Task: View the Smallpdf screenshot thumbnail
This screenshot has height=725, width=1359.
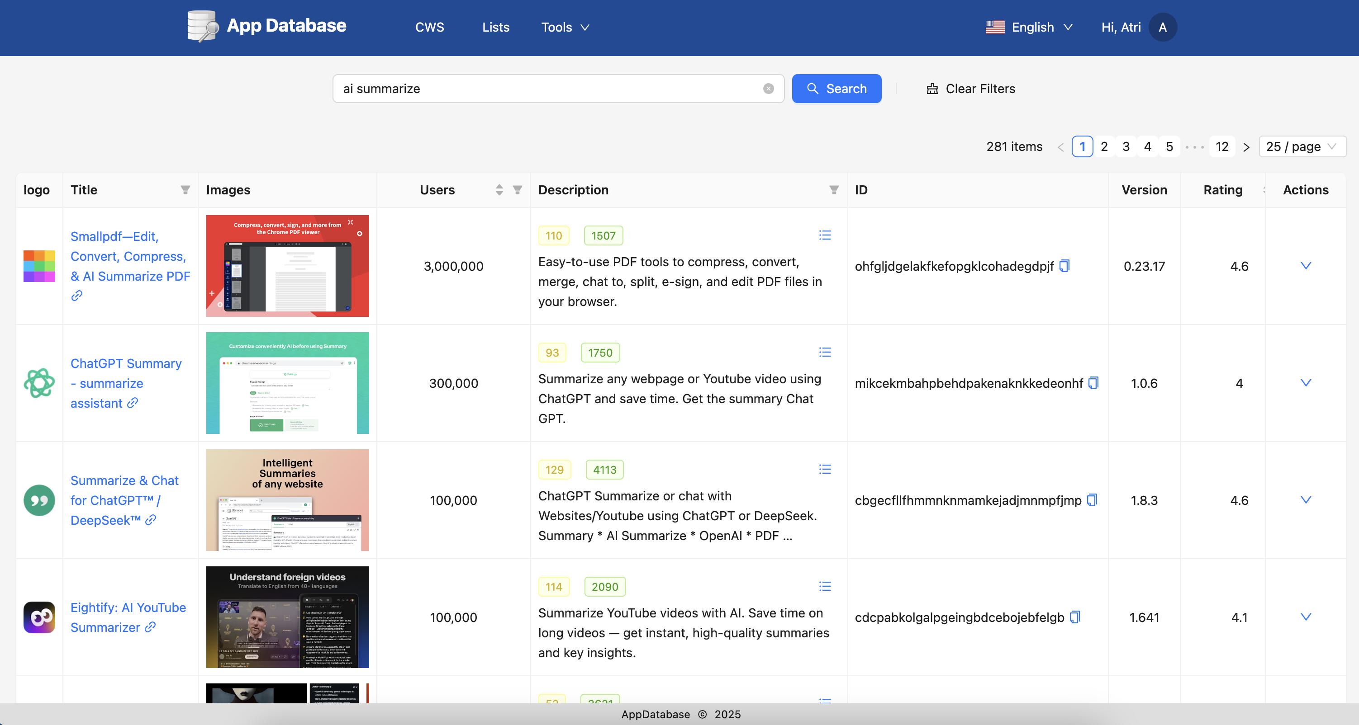Action: pyautogui.click(x=288, y=266)
